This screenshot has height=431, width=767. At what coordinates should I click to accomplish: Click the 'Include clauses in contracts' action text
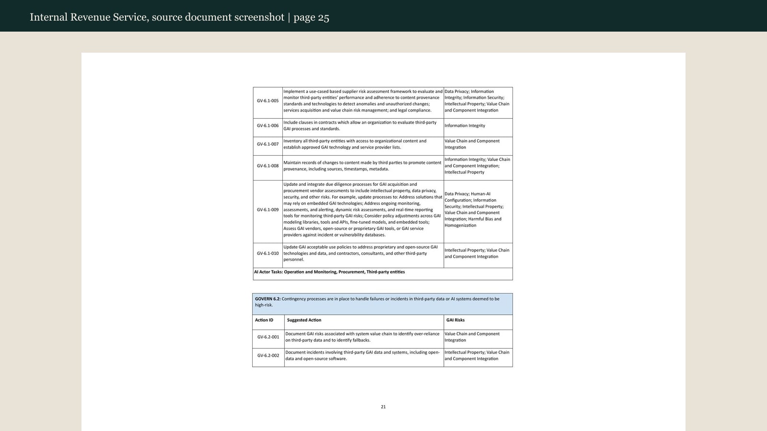360,125
